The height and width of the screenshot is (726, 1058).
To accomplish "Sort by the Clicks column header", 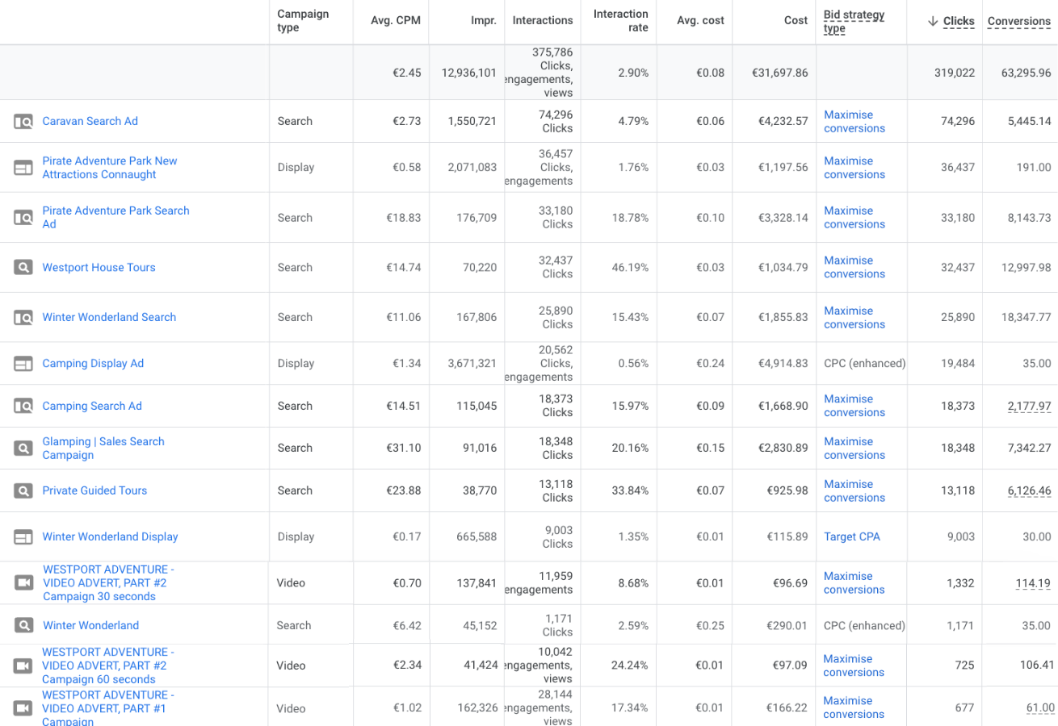I will pyautogui.click(x=958, y=21).
